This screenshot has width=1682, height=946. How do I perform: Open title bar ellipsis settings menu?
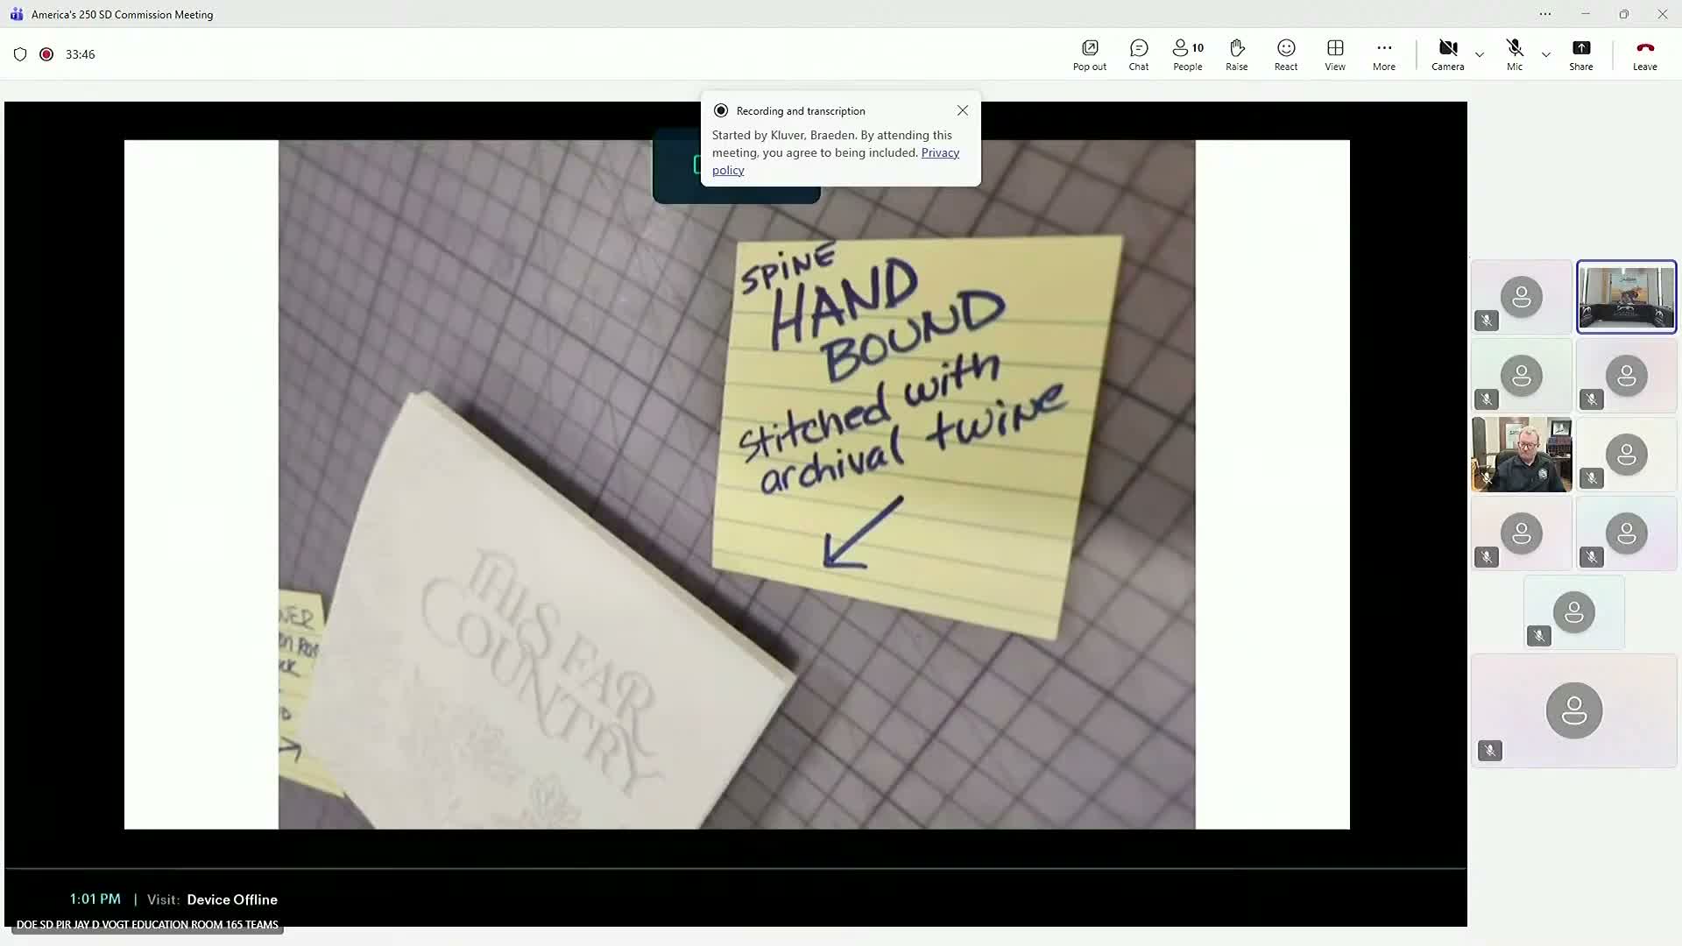pyautogui.click(x=1544, y=14)
